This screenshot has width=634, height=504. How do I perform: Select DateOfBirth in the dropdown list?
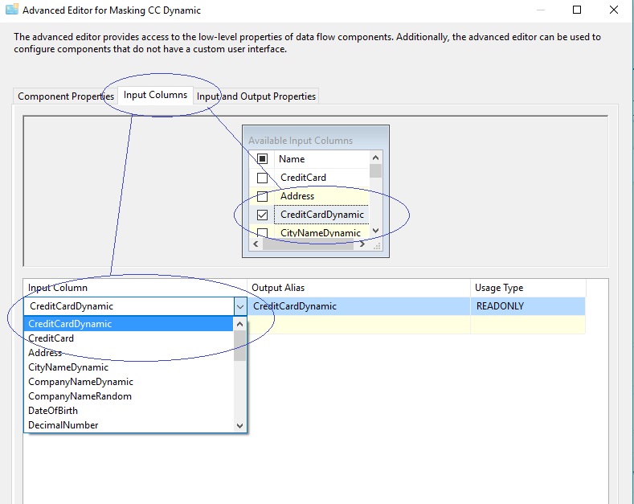pyautogui.click(x=129, y=411)
